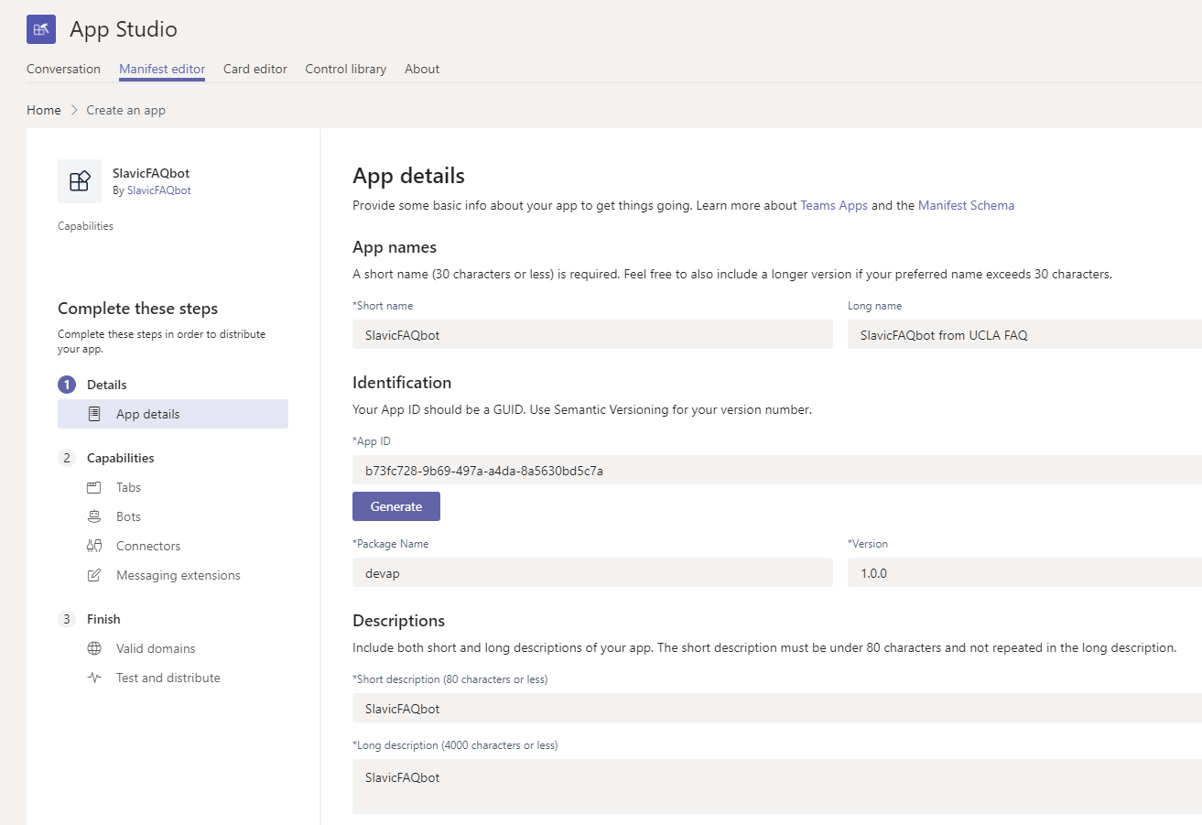This screenshot has width=1202, height=825.
Task: Click the Short name input field
Action: coord(592,334)
